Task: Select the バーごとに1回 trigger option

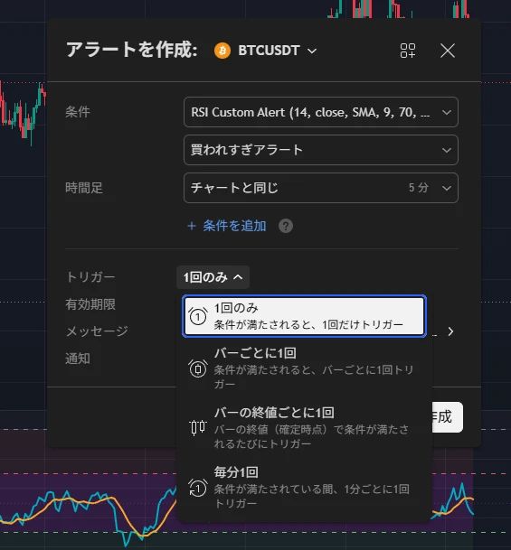Action: point(305,368)
